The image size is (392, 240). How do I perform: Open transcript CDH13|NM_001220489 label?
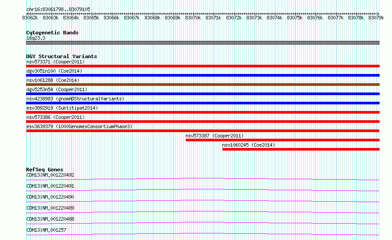tap(50, 208)
